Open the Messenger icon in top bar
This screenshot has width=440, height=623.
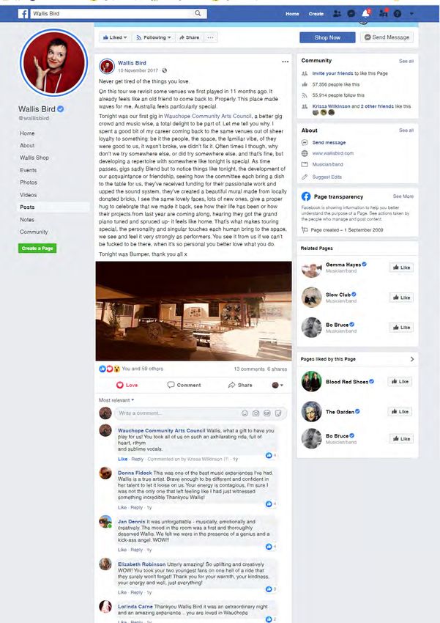(351, 13)
